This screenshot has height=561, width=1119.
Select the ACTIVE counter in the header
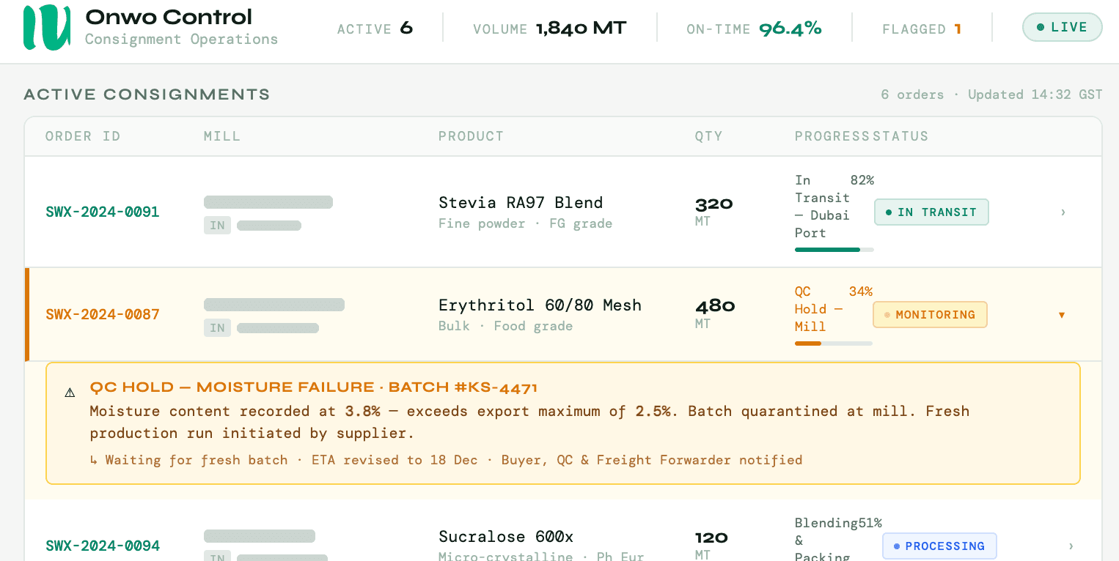click(375, 29)
